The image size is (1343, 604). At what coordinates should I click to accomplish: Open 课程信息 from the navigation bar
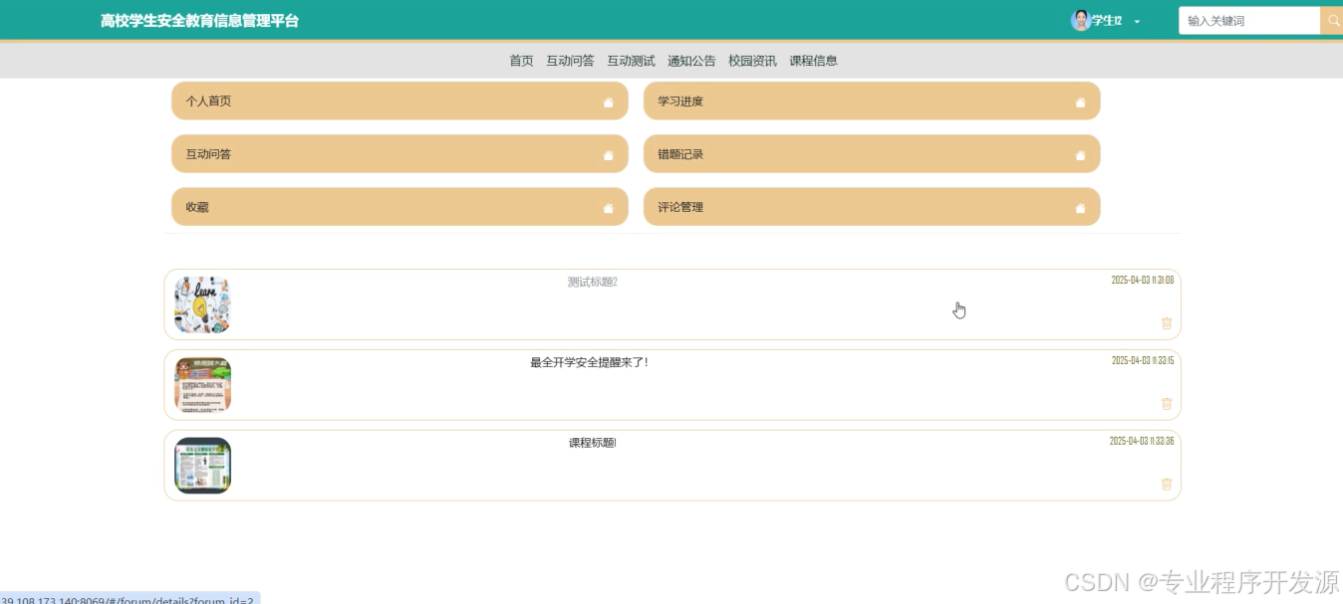click(x=813, y=61)
